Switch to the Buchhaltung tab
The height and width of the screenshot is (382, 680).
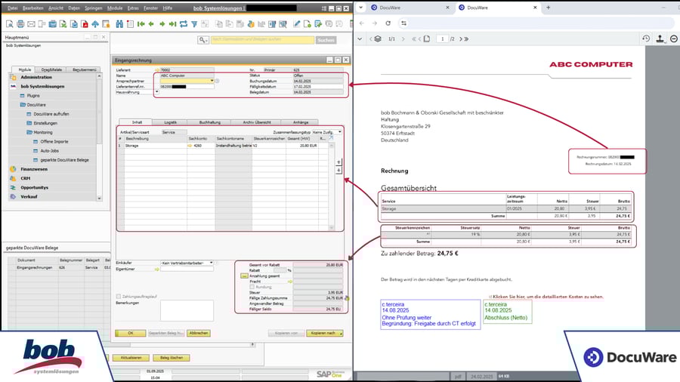[x=210, y=122]
